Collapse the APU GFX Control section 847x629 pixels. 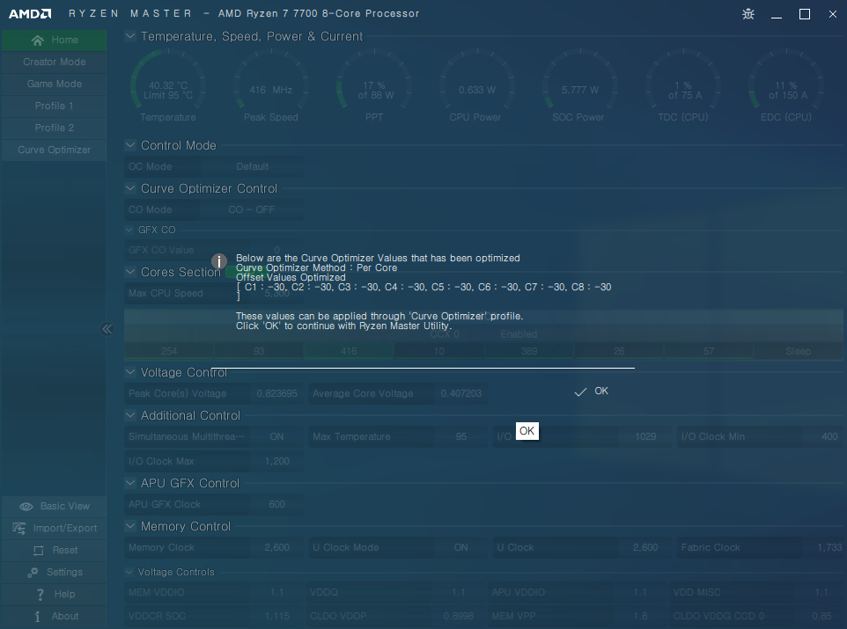(x=130, y=483)
